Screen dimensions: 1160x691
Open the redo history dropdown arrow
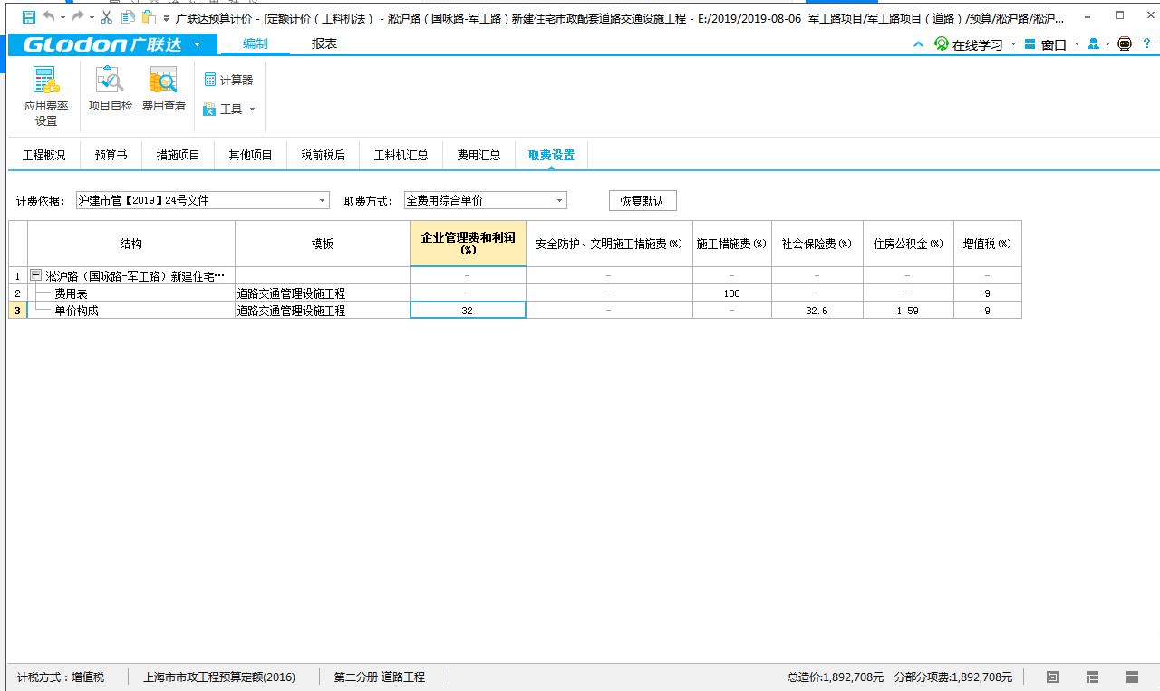pyautogui.click(x=92, y=18)
